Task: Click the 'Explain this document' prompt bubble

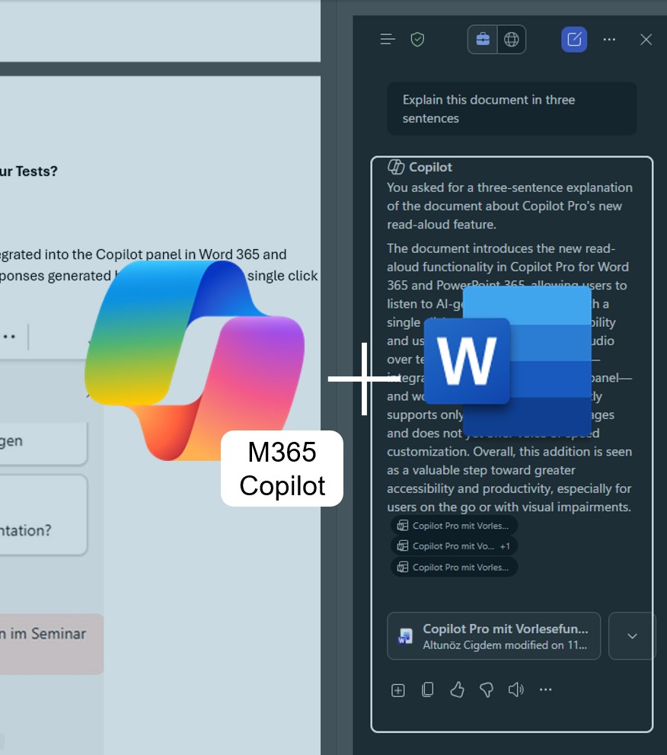Action: [511, 109]
